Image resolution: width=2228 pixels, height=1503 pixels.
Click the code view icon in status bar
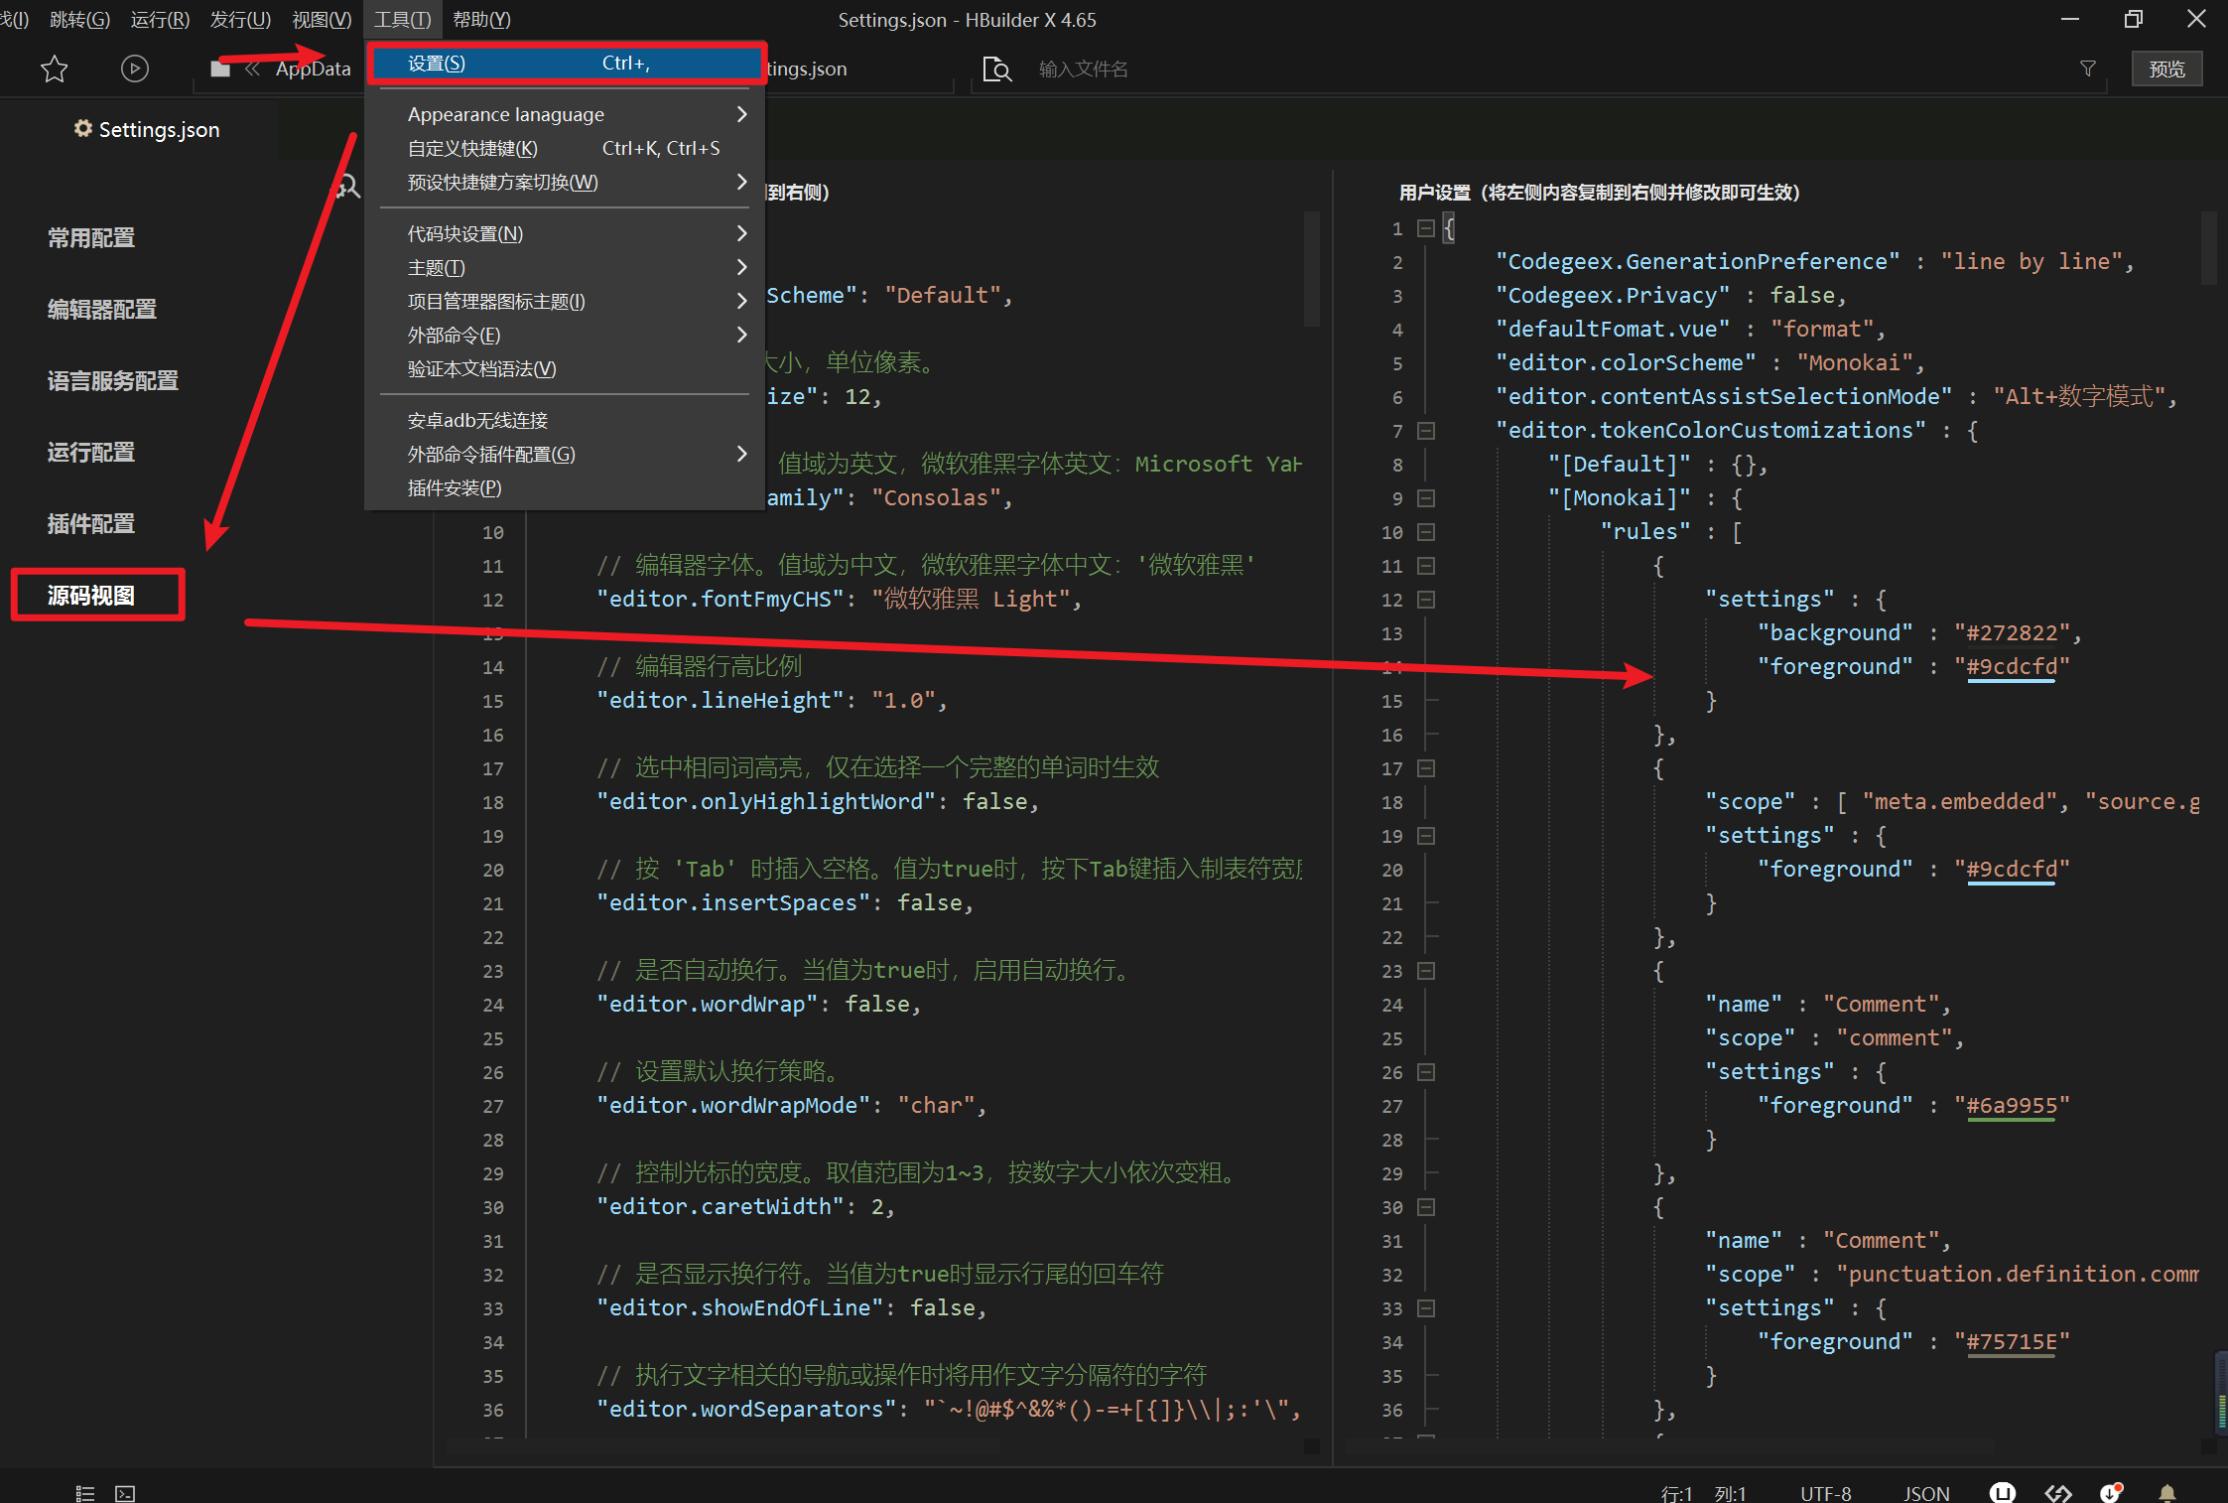point(2057,1492)
